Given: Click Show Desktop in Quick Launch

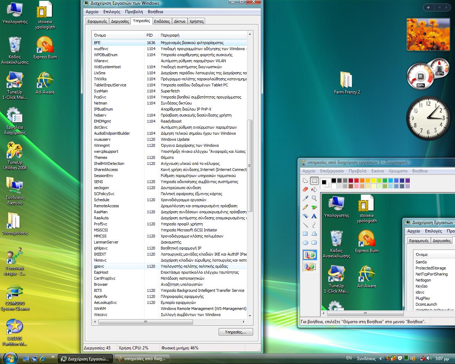Looking at the screenshot, I should click(26, 359).
